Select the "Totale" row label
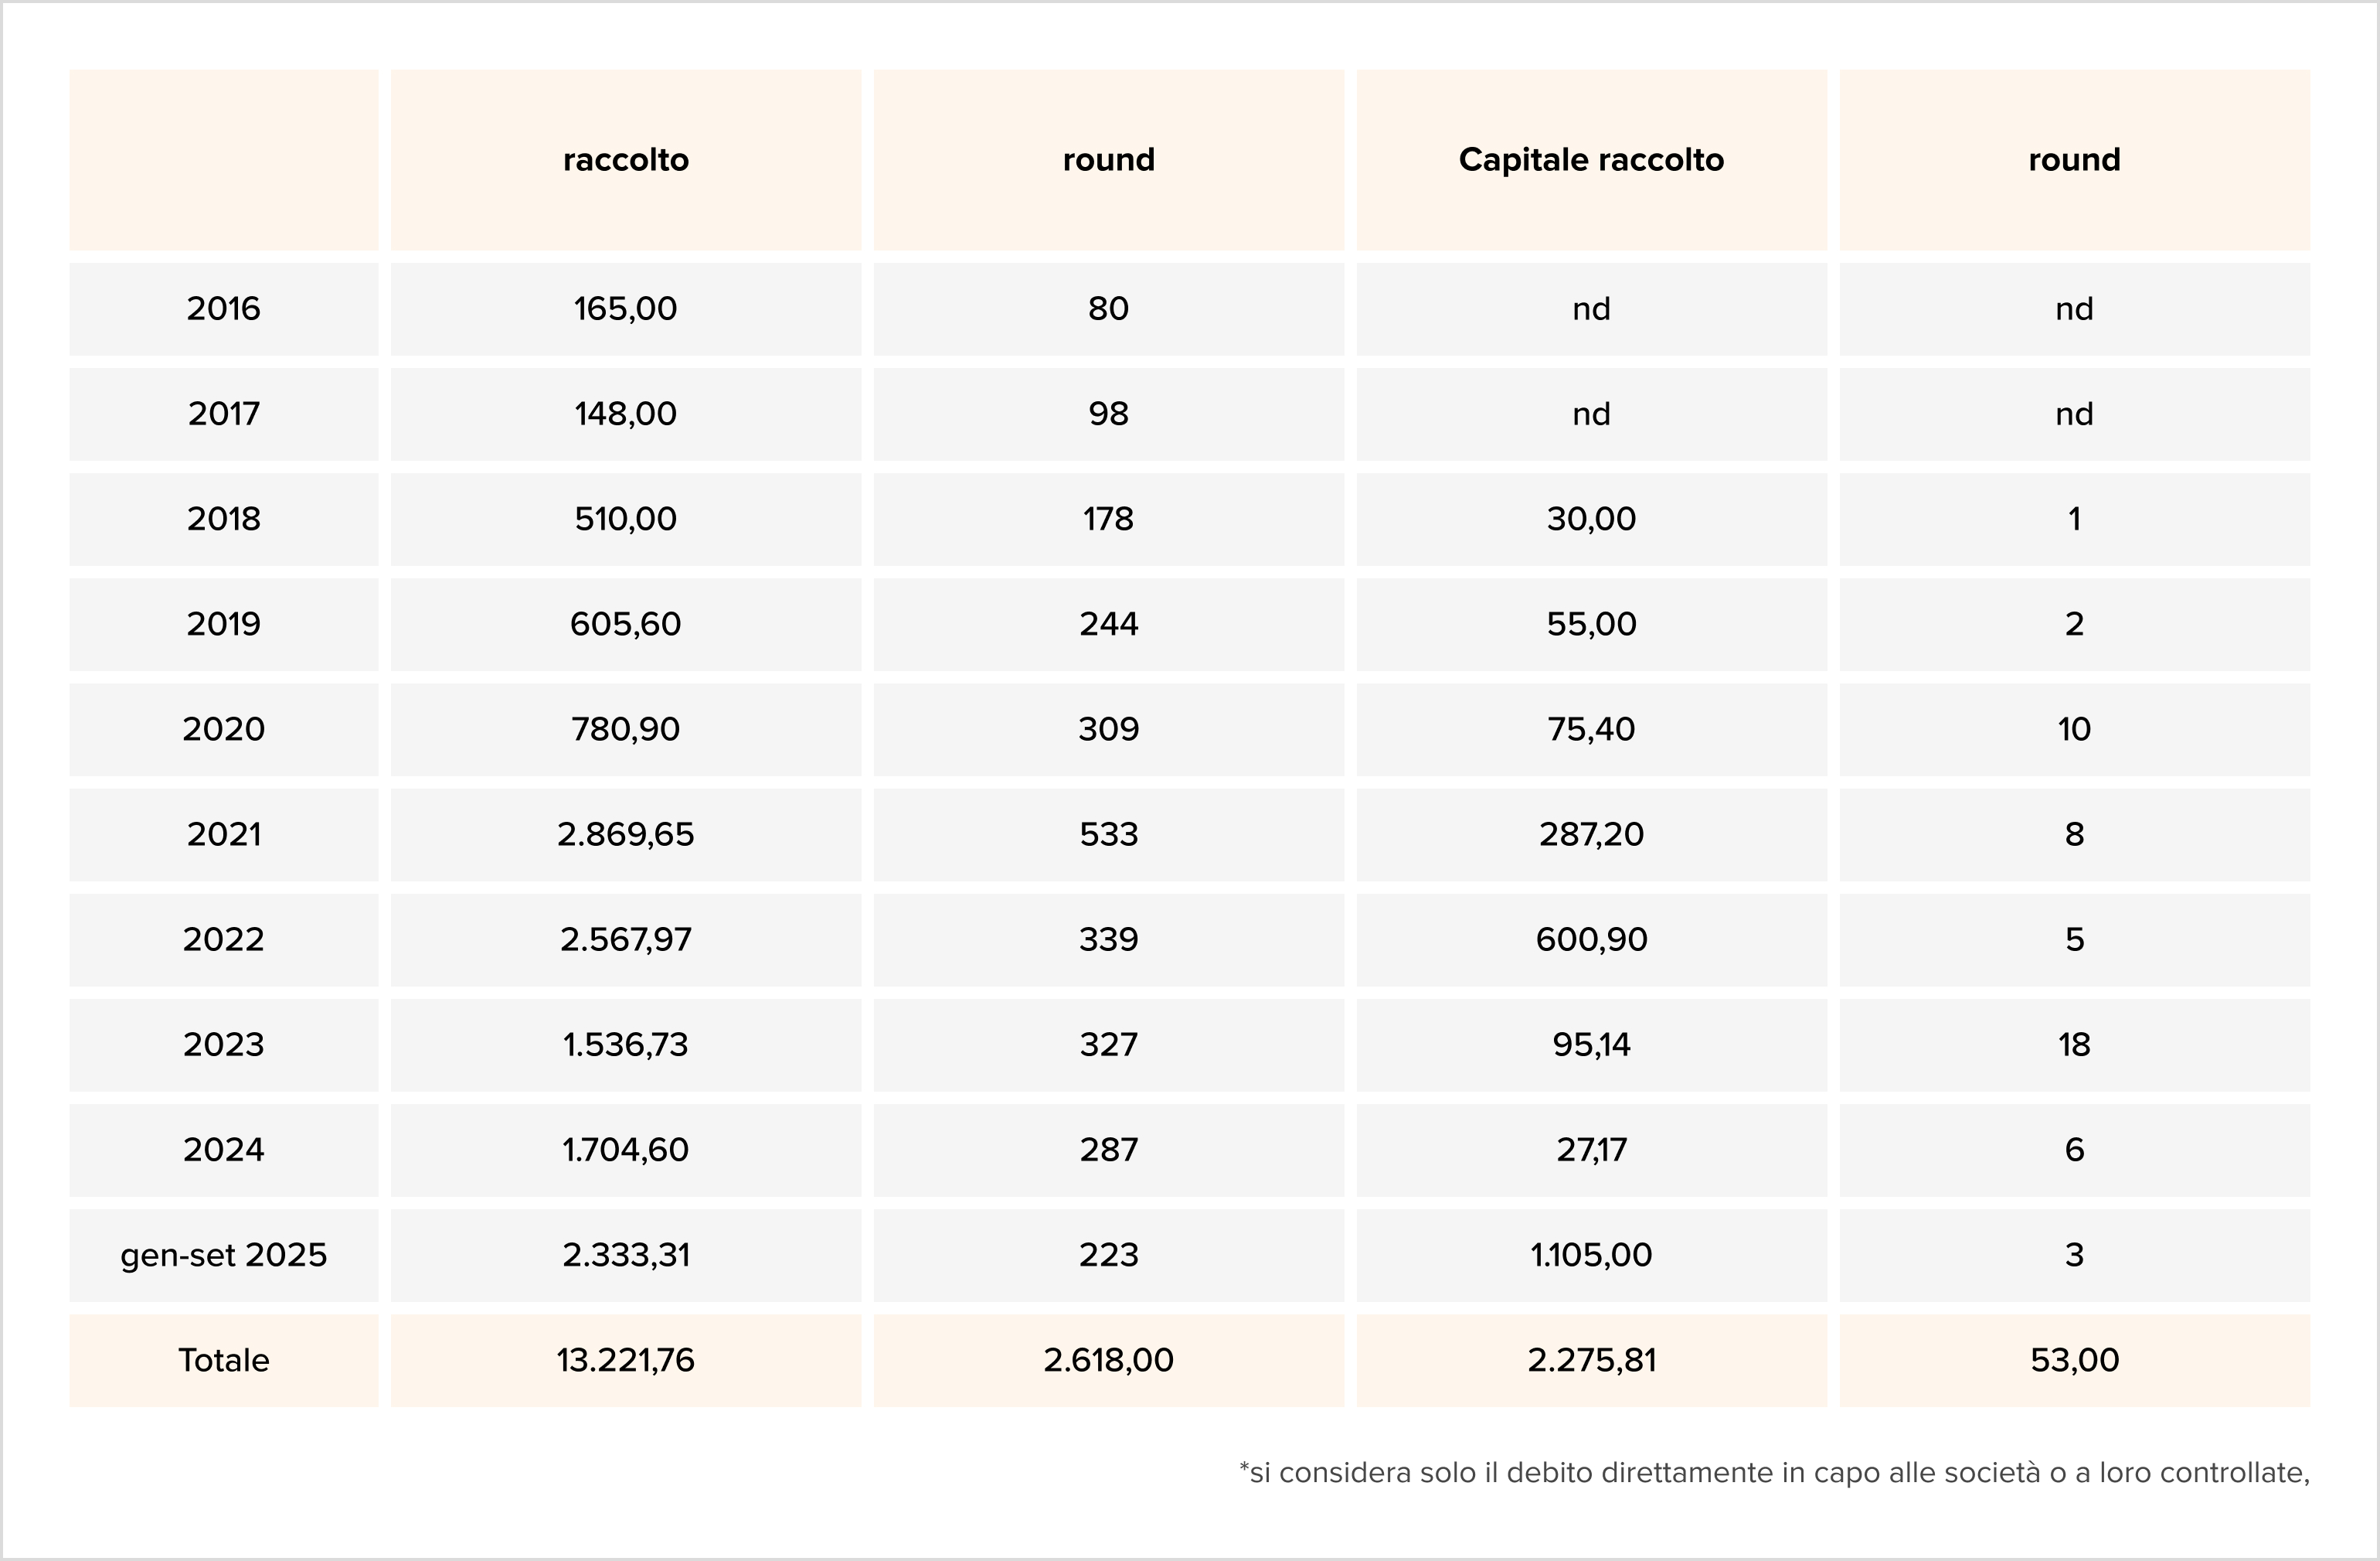Image resolution: width=2380 pixels, height=1561 pixels. 223,1360
